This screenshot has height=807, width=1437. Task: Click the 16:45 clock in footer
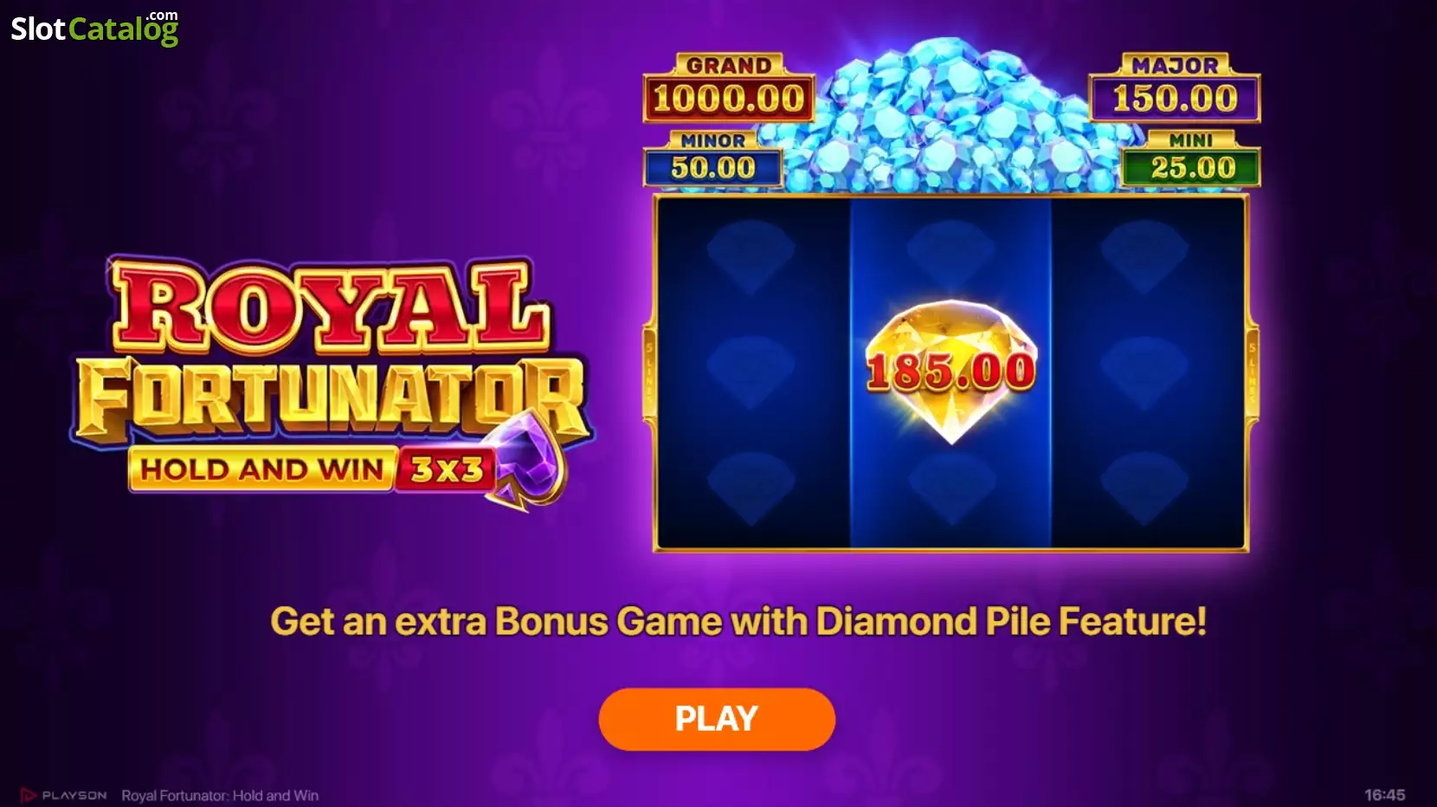(1385, 795)
